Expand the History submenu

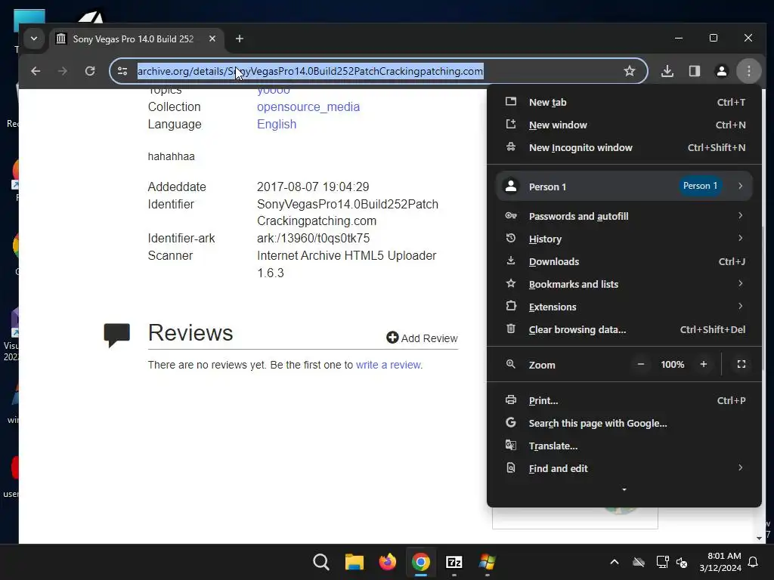(x=624, y=239)
